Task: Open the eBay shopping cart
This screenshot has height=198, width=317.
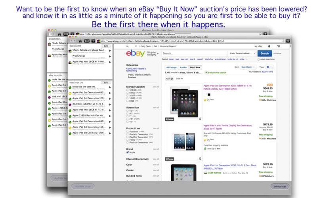Action: [x=279, y=46]
